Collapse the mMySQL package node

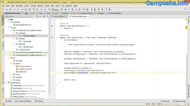(x=14, y=44)
